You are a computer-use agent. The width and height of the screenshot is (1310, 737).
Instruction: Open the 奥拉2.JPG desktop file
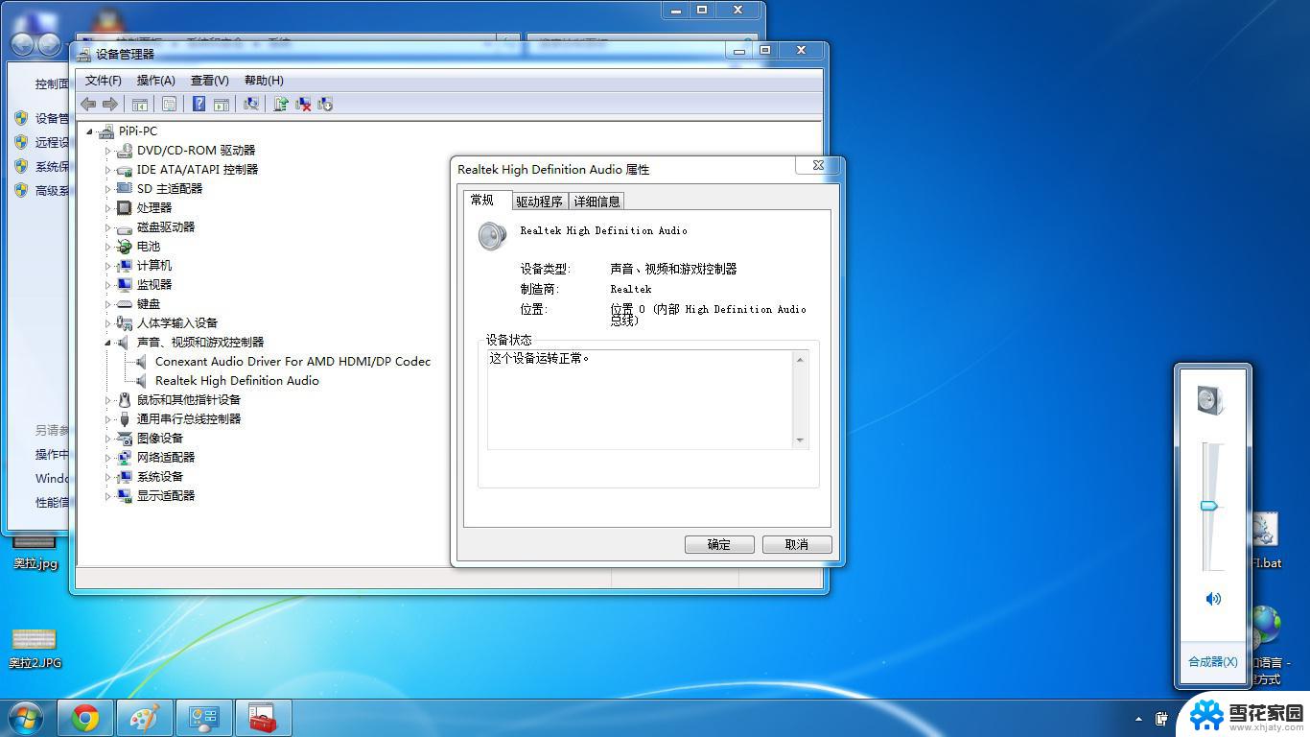point(35,648)
